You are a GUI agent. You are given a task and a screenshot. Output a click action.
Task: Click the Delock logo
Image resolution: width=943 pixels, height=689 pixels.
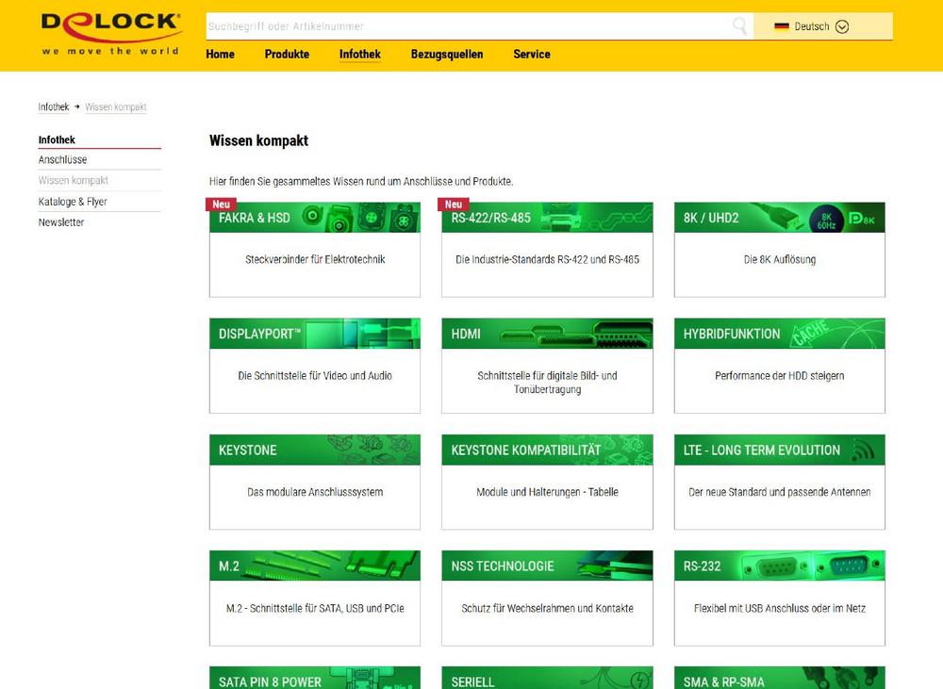coord(110,33)
